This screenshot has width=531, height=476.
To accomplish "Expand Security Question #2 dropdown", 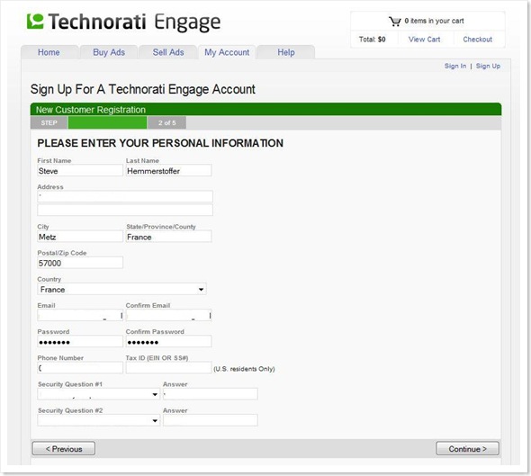I will [98, 420].
